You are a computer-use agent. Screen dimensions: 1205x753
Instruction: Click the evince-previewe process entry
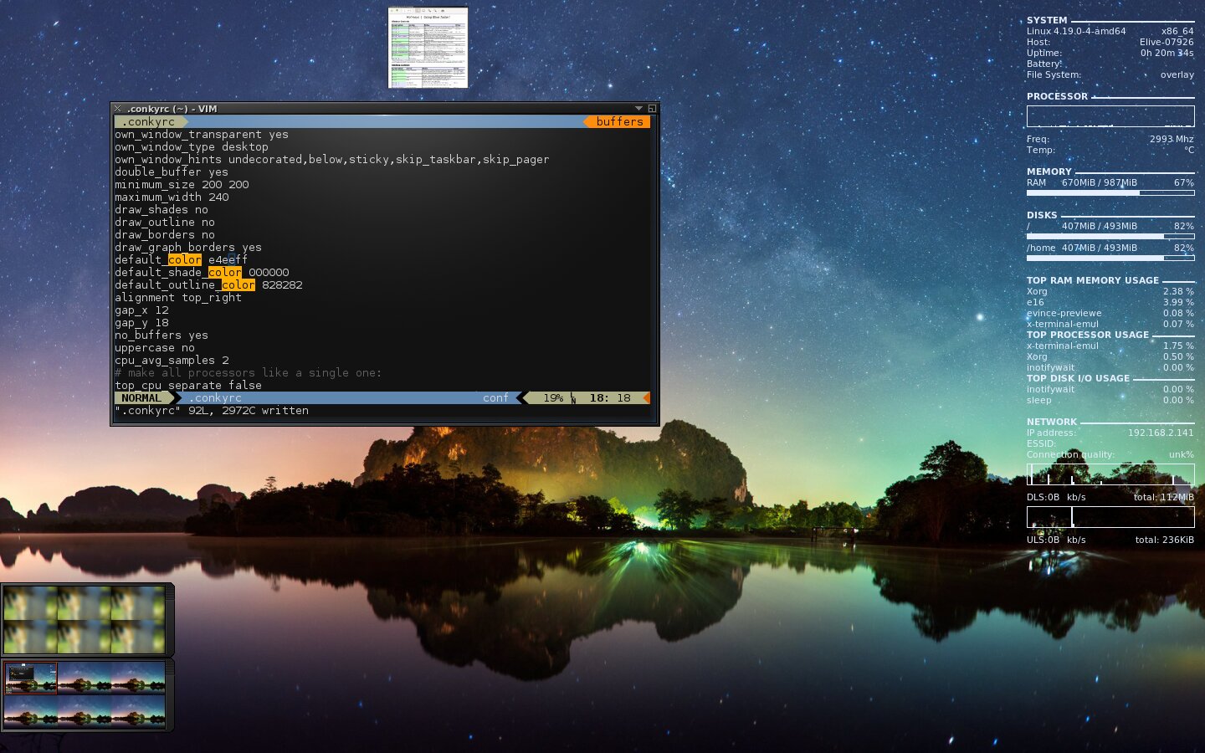tap(1064, 313)
